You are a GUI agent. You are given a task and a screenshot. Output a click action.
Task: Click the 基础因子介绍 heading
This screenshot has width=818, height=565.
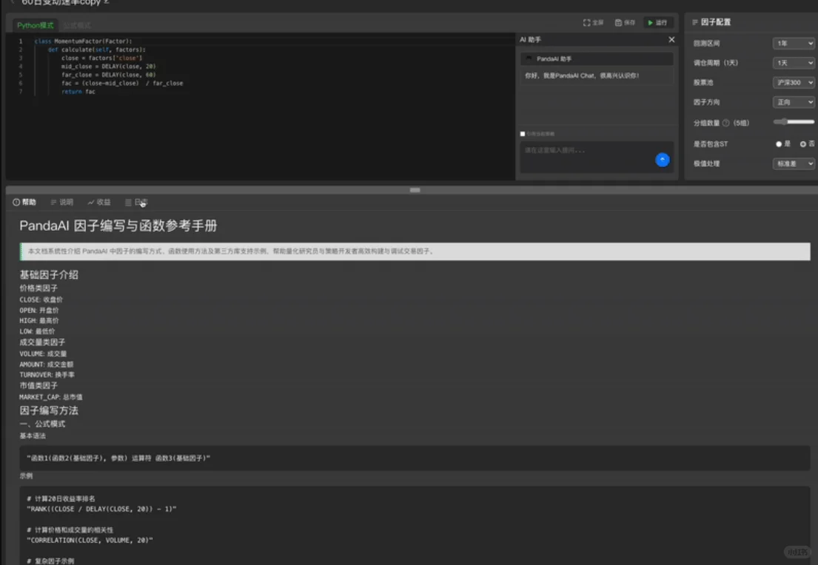[49, 274]
